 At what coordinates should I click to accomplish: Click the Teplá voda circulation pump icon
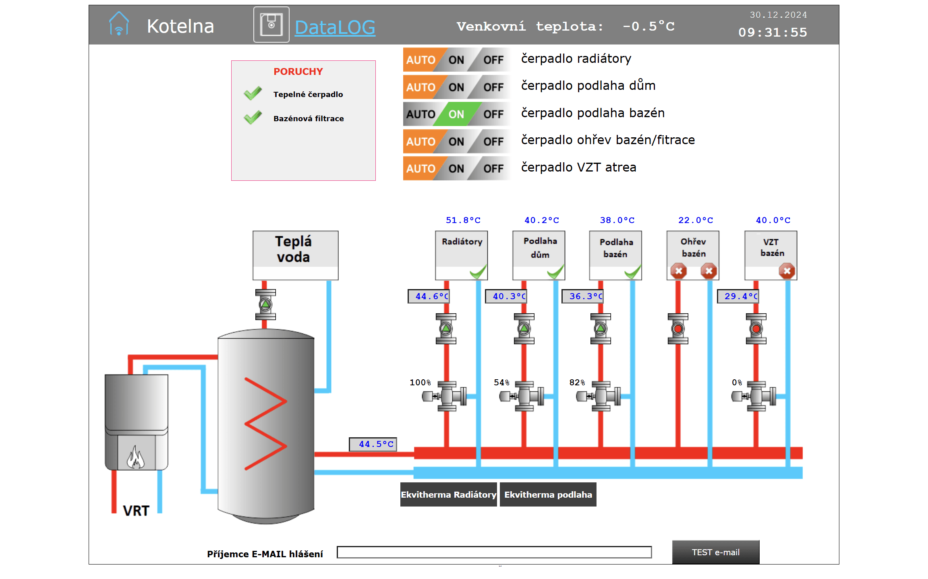[265, 304]
